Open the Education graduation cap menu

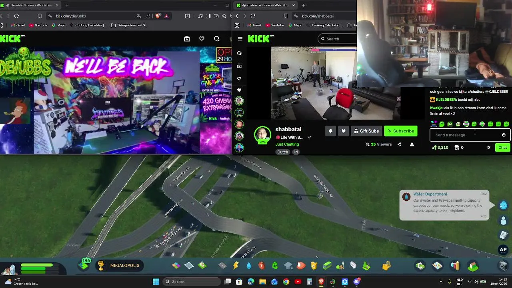pyautogui.click(x=288, y=266)
